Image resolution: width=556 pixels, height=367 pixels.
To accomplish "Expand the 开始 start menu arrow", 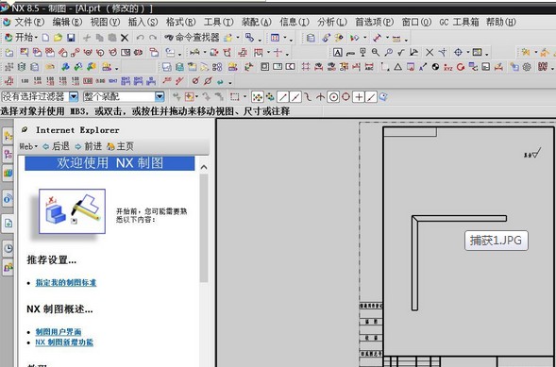I will pyautogui.click(x=36, y=38).
